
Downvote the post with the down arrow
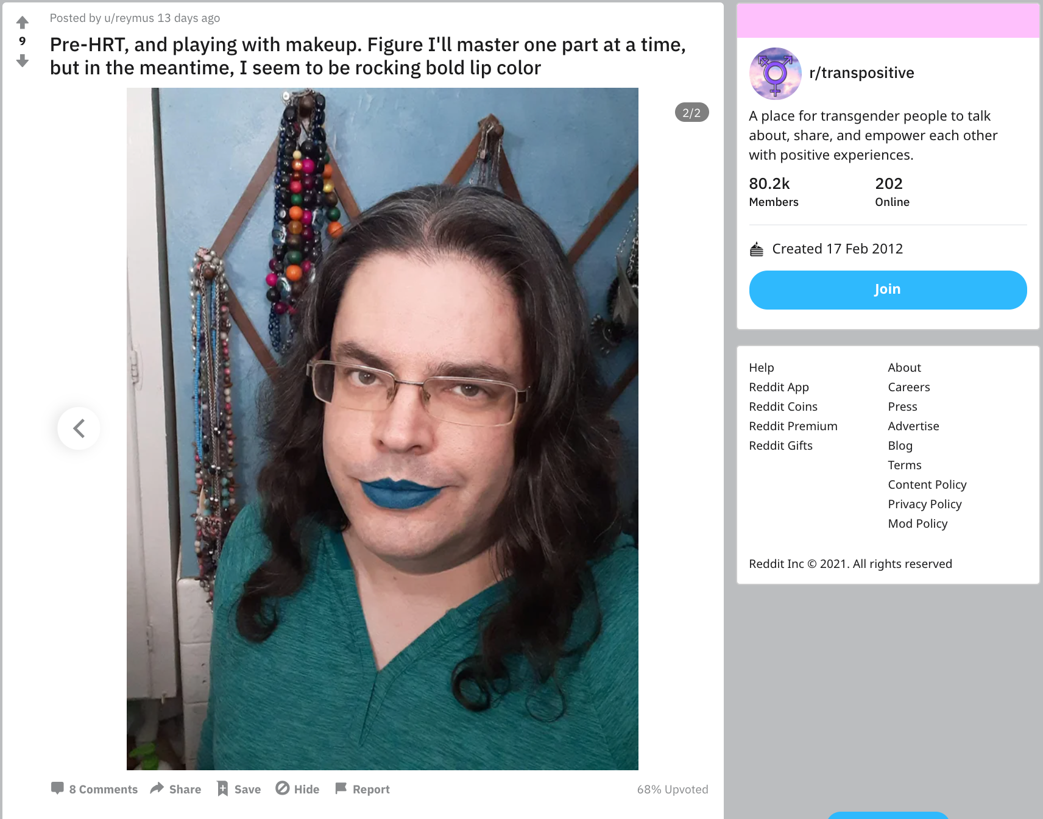23,60
